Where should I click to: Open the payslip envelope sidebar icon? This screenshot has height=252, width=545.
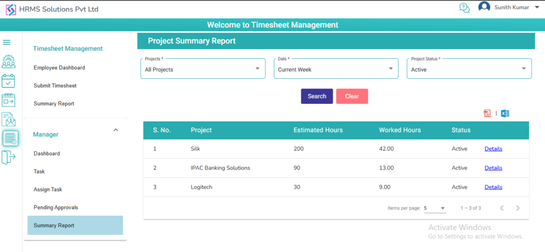coord(9,119)
